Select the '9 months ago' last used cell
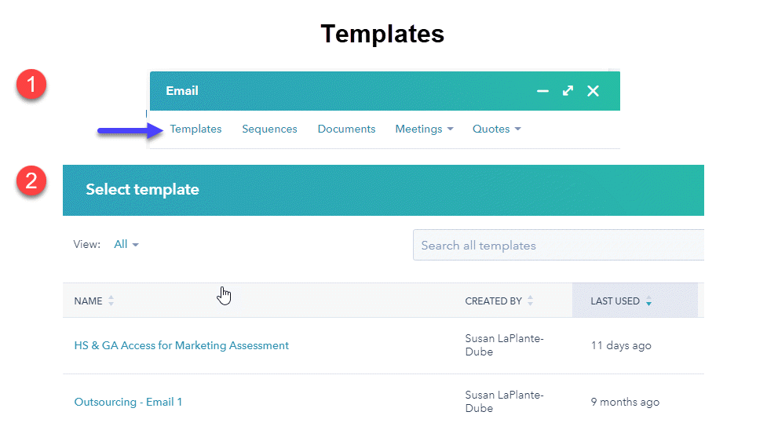Viewport: 767px width, 441px height. tap(625, 402)
